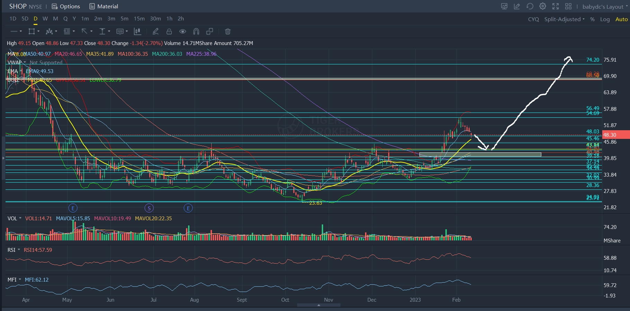Viewport: 630px width, 311px height.
Task: Enable Log scale for the price axis
Action: [605, 19]
